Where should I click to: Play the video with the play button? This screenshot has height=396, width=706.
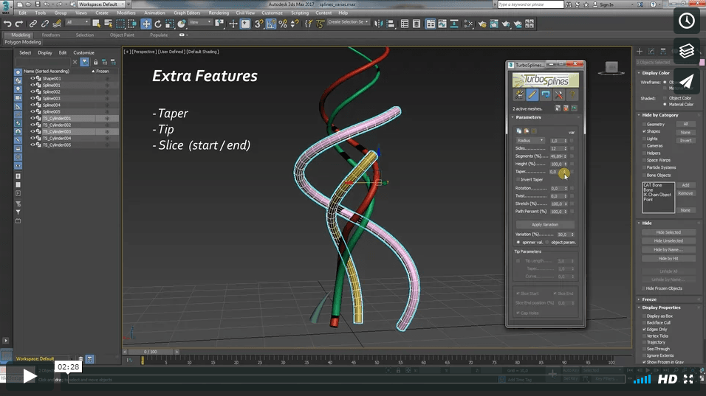point(30,376)
